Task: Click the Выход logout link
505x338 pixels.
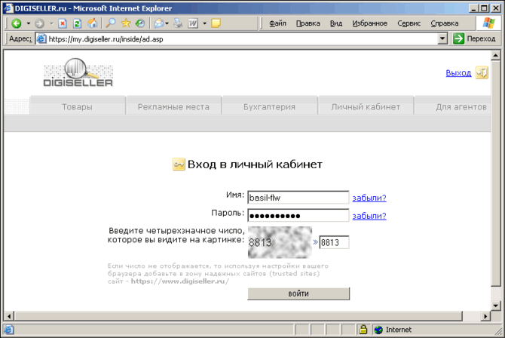Action: [458, 73]
